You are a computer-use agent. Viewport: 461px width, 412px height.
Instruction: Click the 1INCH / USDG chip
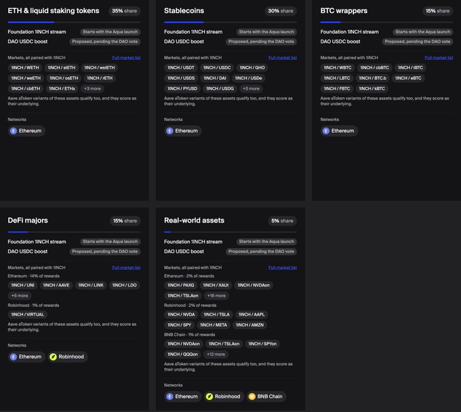220,89
